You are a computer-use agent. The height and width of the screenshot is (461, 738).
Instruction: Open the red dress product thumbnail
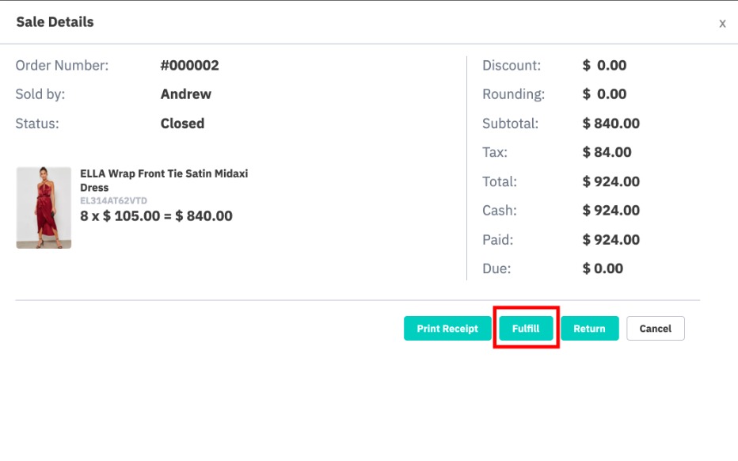pos(44,208)
